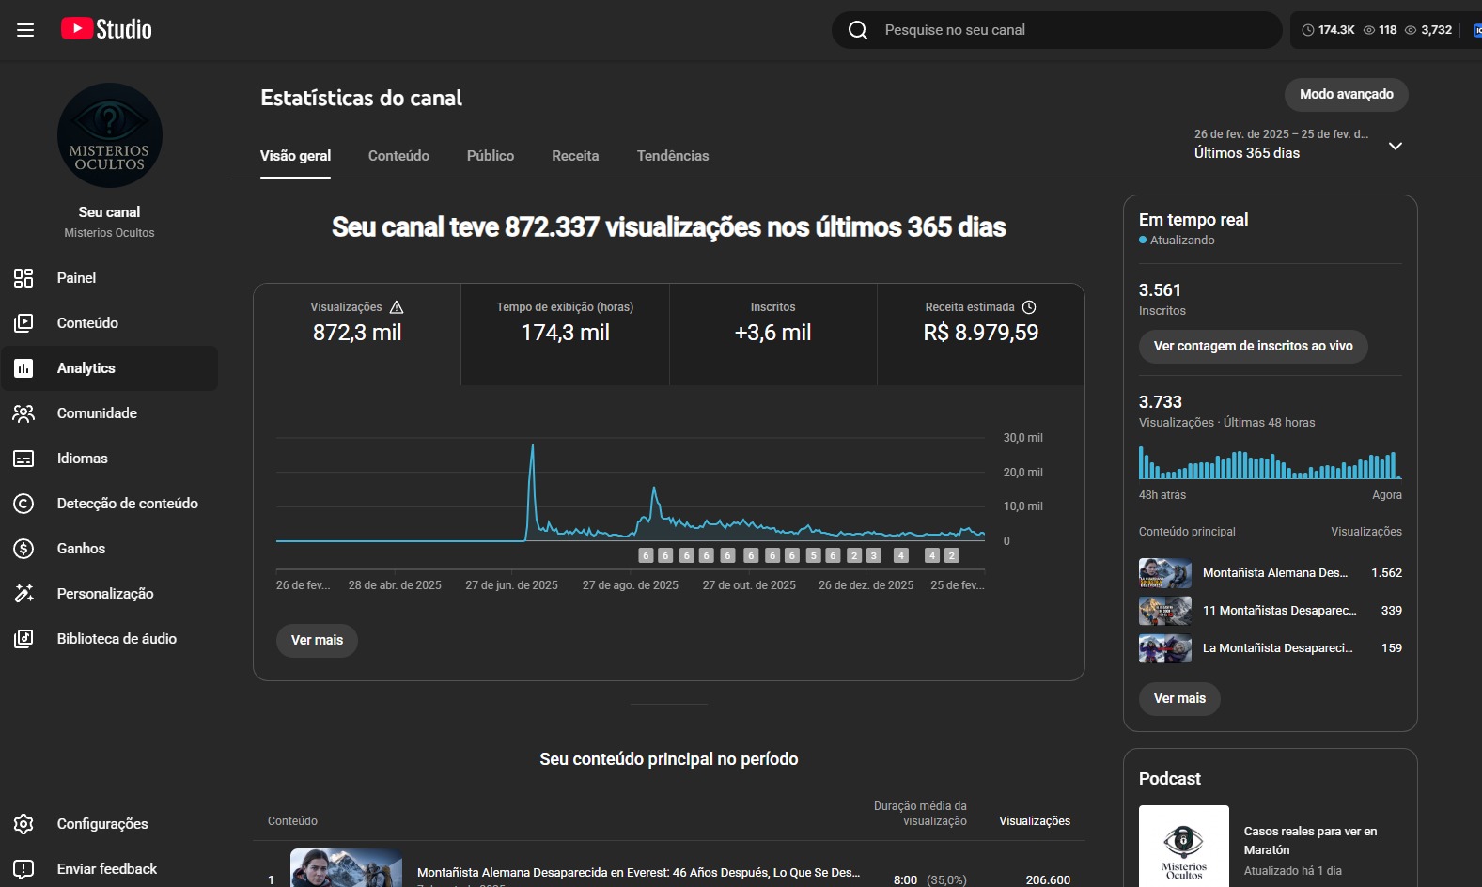The image size is (1482, 887).
Task: Open the Idiomas sidebar icon
Action: pyautogui.click(x=23, y=459)
